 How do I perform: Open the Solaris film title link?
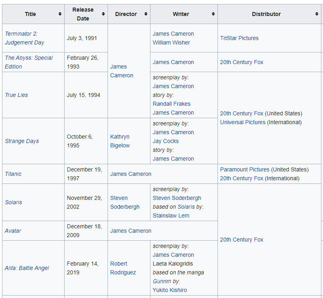13,202
